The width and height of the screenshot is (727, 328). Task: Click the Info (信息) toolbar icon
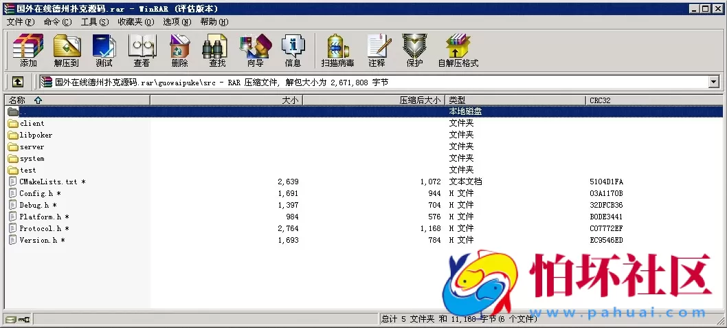pyautogui.click(x=293, y=51)
